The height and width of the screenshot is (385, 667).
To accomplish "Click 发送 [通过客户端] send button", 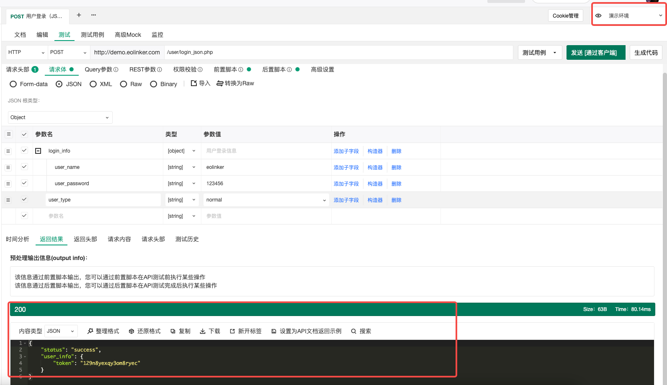I will [x=596, y=53].
